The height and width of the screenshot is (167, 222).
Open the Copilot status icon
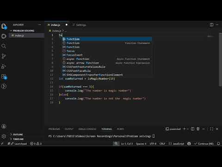point(189,143)
